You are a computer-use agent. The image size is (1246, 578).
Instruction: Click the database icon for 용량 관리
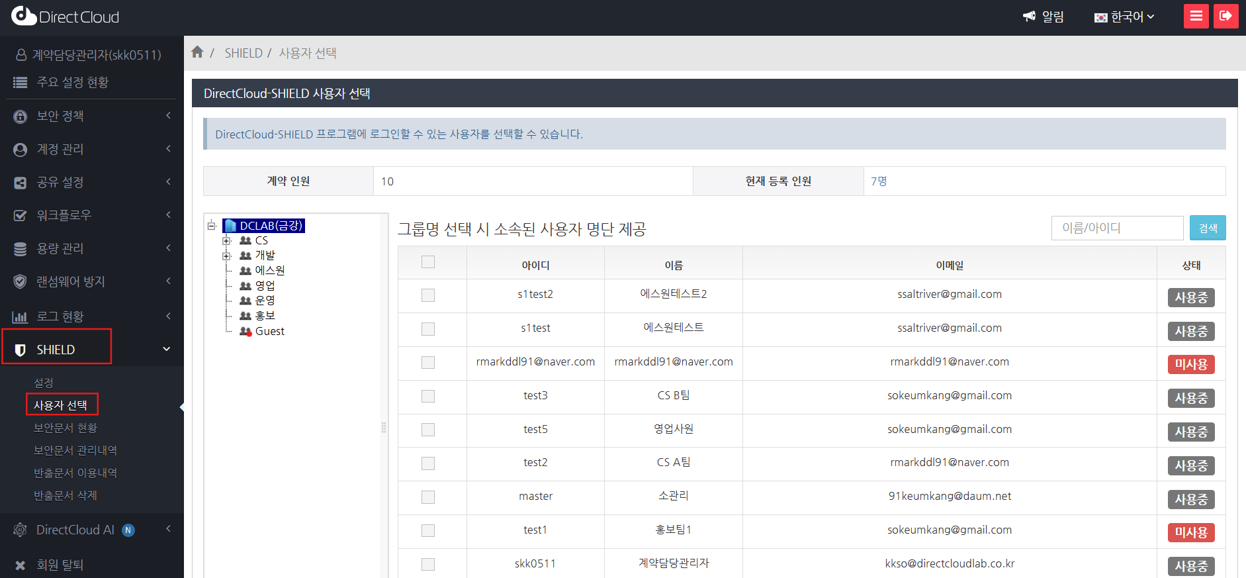(21, 249)
